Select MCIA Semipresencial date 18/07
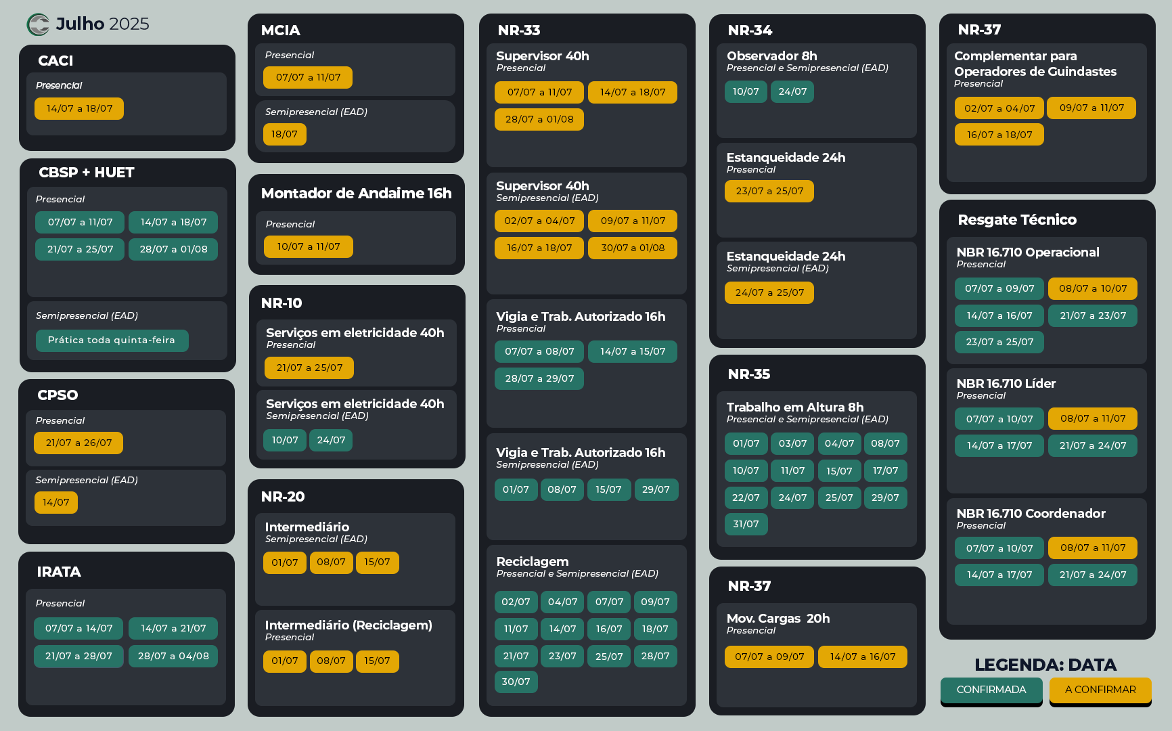 pyautogui.click(x=285, y=134)
